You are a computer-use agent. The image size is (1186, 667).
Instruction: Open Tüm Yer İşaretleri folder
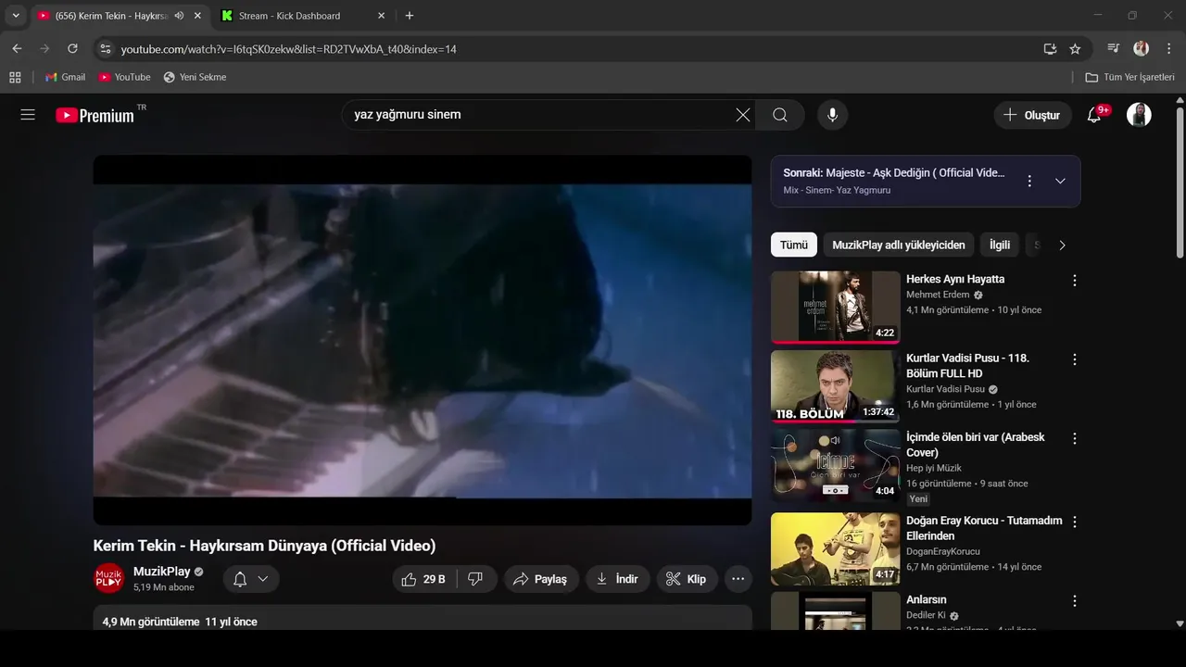[1129, 77]
